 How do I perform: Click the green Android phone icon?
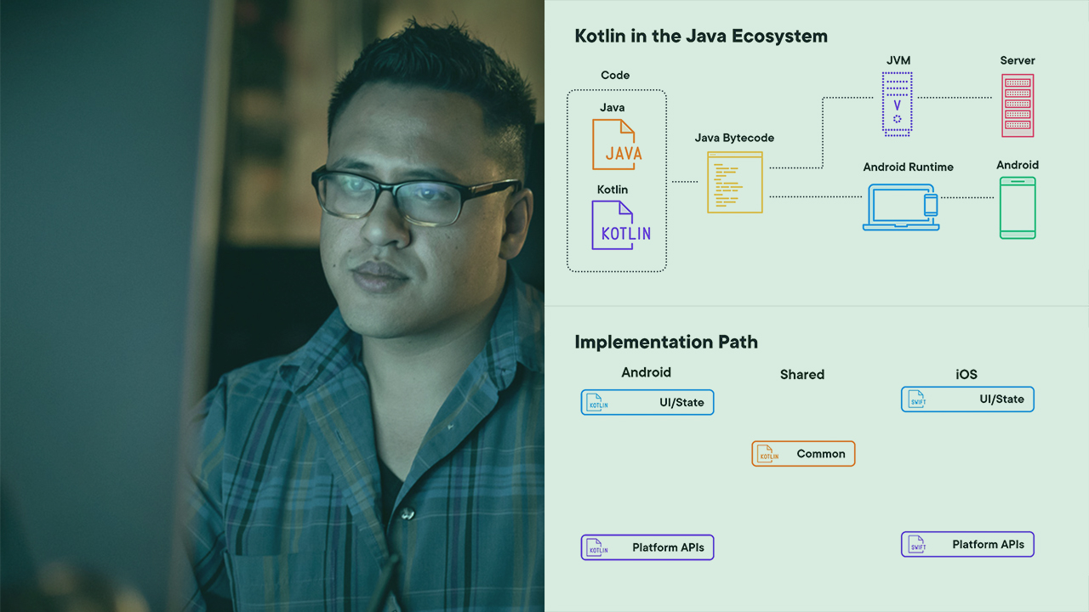click(x=1018, y=208)
